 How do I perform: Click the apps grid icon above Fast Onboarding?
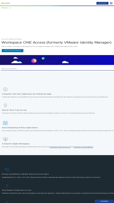[5, 123]
